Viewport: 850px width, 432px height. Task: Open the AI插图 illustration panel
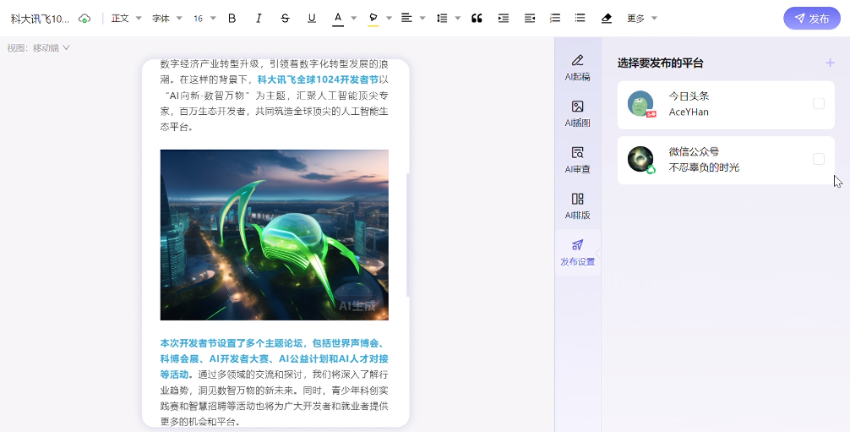pyautogui.click(x=577, y=113)
